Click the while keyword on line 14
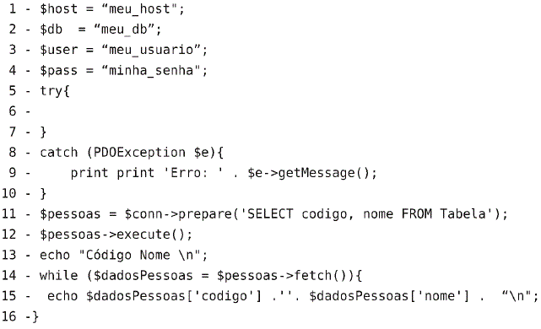541x329 pixels. 58,276
